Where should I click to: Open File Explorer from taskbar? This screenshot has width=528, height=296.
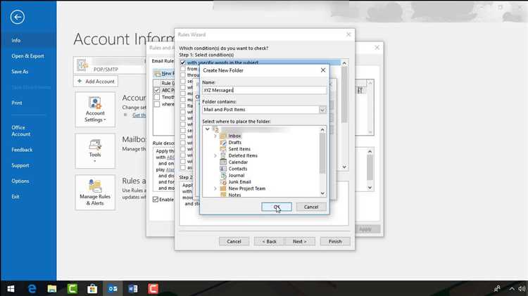point(52,288)
